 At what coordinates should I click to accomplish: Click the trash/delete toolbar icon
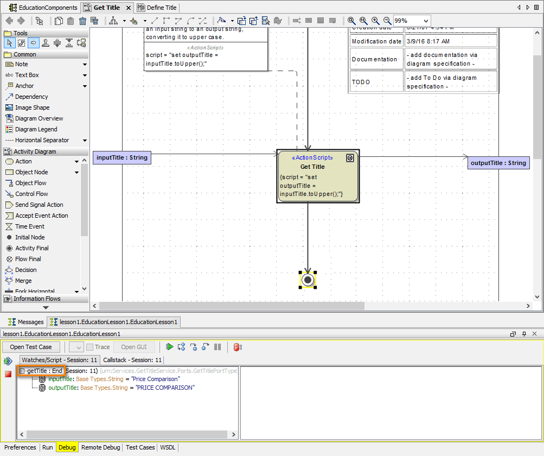82,21
